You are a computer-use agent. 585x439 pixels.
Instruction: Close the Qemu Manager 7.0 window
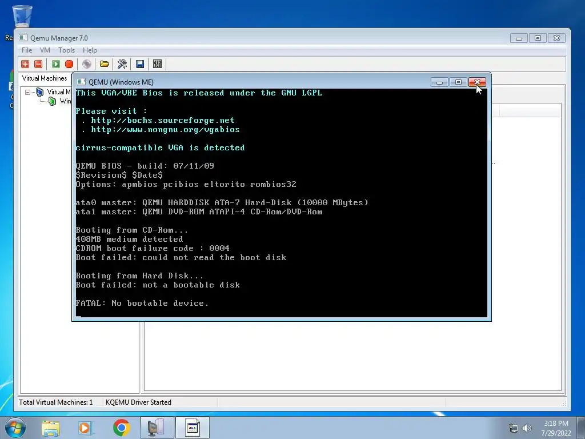(556, 38)
